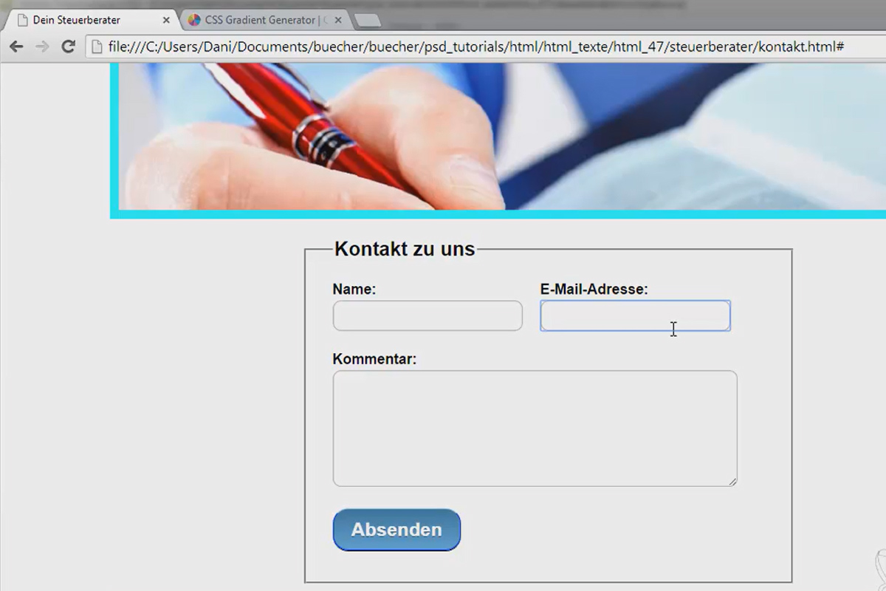Viewport: 886px width, 591px height.
Task: Go back with the browser back arrow
Action: point(16,47)
